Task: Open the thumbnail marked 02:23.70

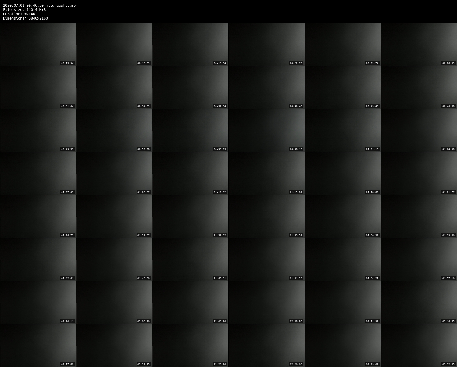Action: pos(190,346)
